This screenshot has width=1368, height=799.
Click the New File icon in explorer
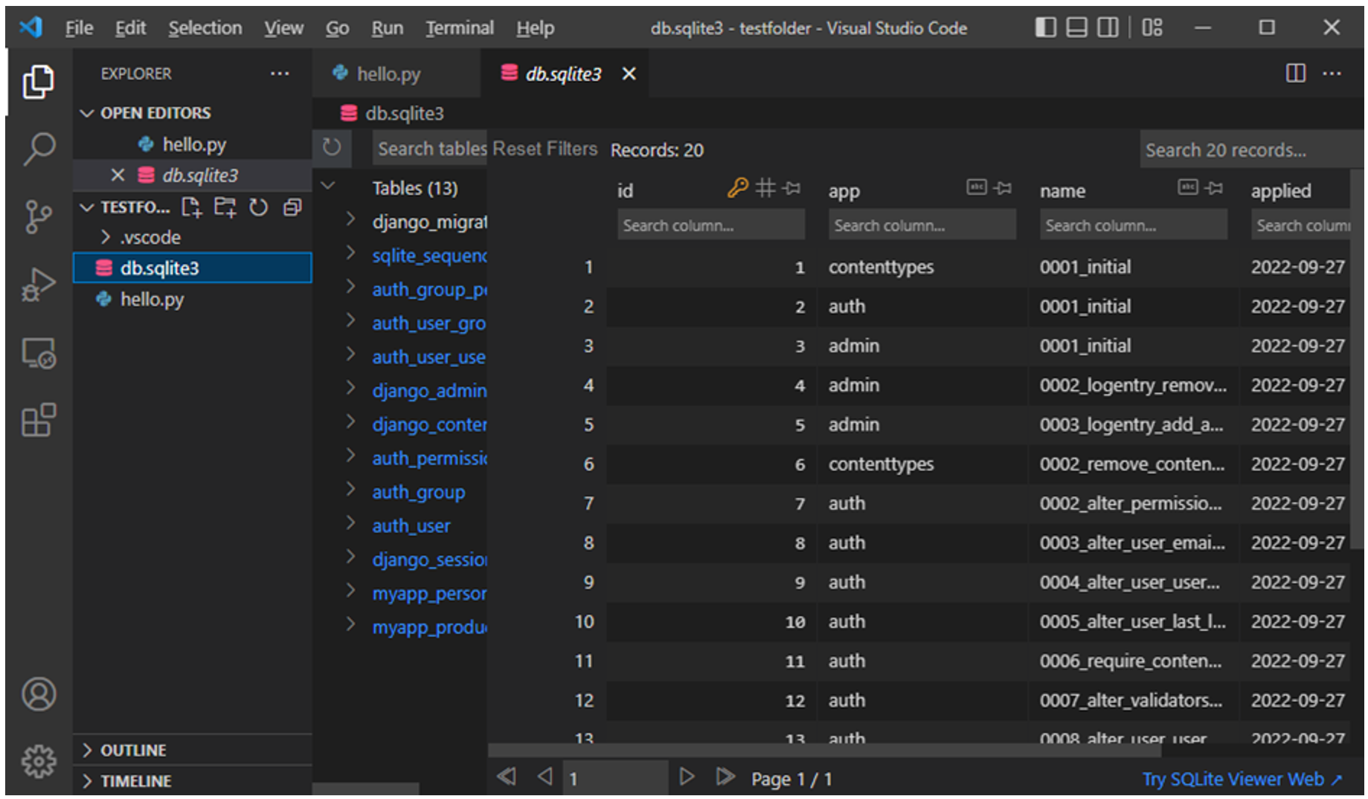coord(191,207)
